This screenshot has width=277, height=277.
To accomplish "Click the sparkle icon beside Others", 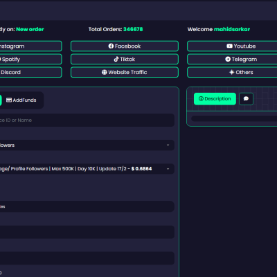I will click(231, 72).
